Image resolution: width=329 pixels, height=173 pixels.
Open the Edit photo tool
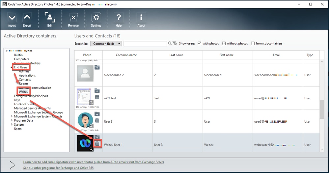(50, 20)
